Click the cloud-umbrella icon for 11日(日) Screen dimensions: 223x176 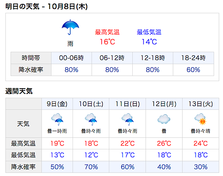[127, 119]
